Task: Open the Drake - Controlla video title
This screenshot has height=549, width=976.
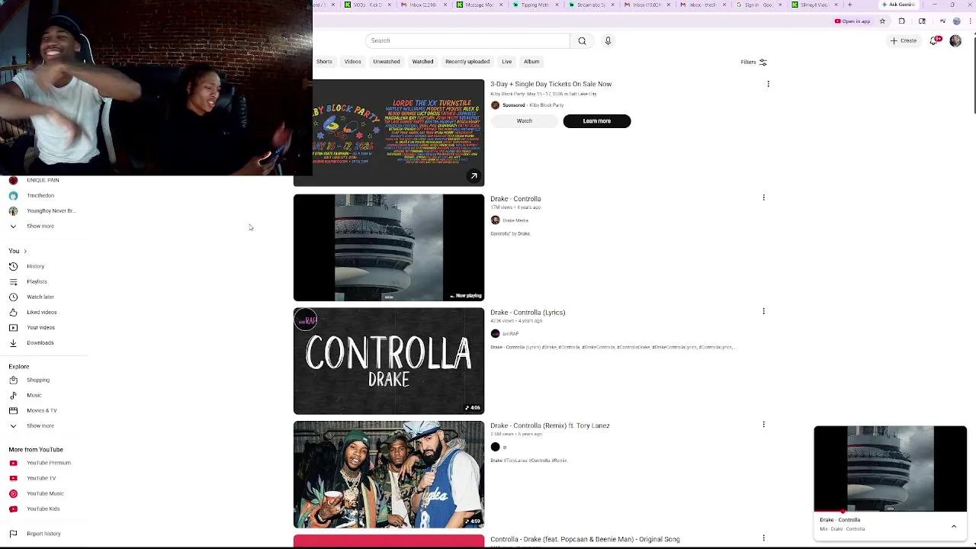Action: click(x=515, y=199)
